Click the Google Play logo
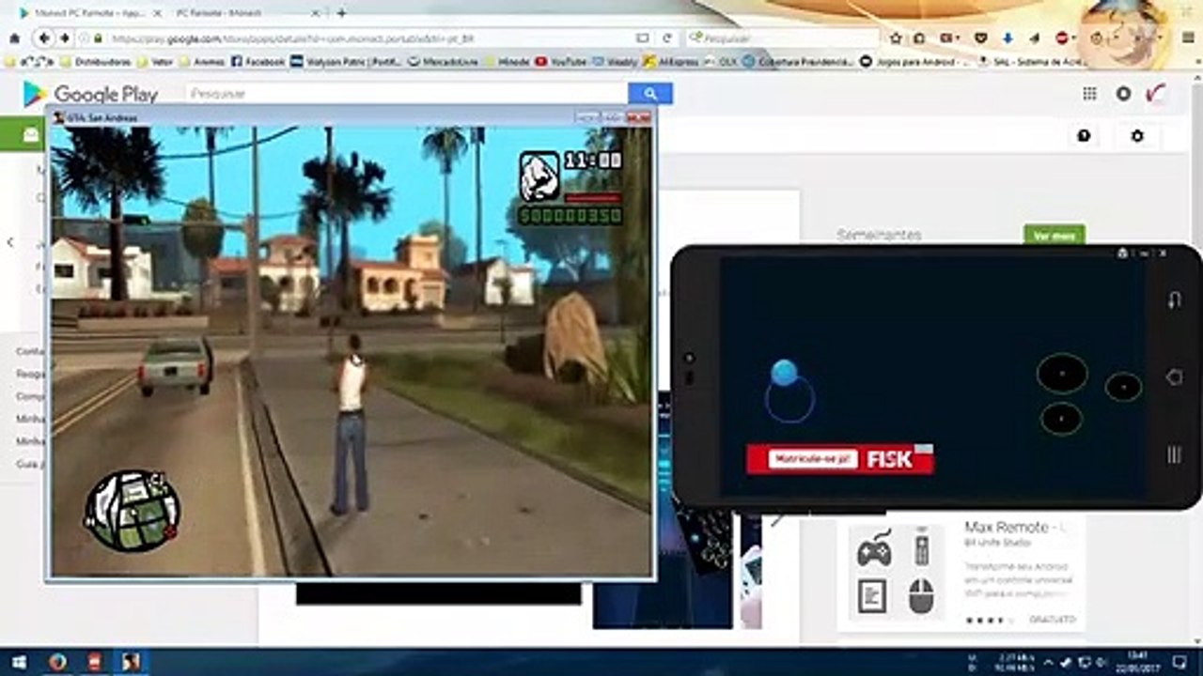 (x=91, y=94)
